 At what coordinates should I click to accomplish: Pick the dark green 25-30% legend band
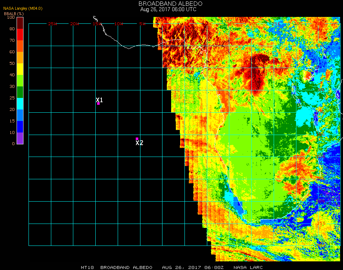click(x=20, y=92)
